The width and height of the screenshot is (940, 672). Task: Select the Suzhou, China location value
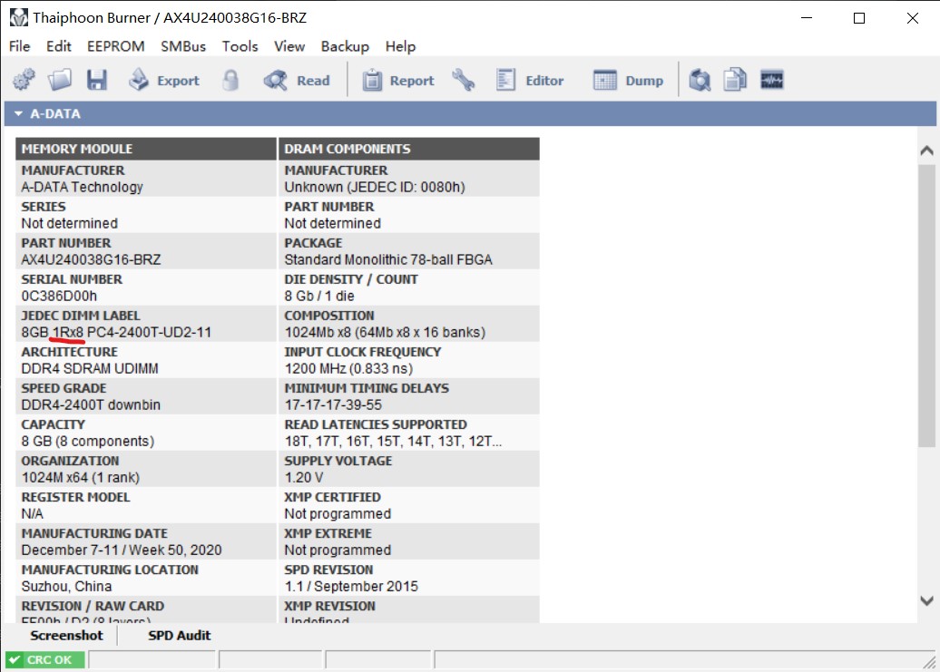coord(66,587)
